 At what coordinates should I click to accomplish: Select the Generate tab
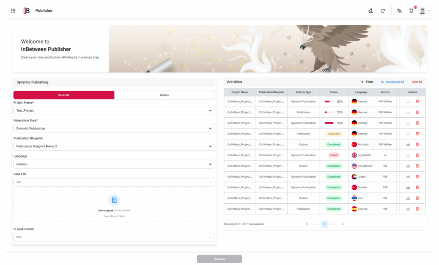(x=63, y=95)
